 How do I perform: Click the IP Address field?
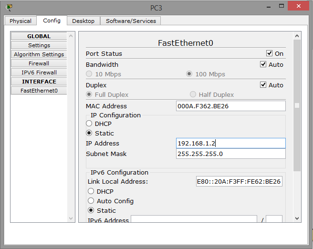coord(231,143)
